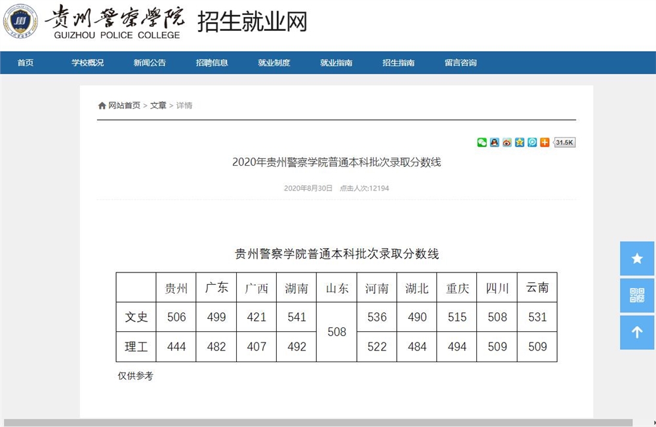Click the 贵州 column header
Screen dimensions: 656x427
point(176,288)
